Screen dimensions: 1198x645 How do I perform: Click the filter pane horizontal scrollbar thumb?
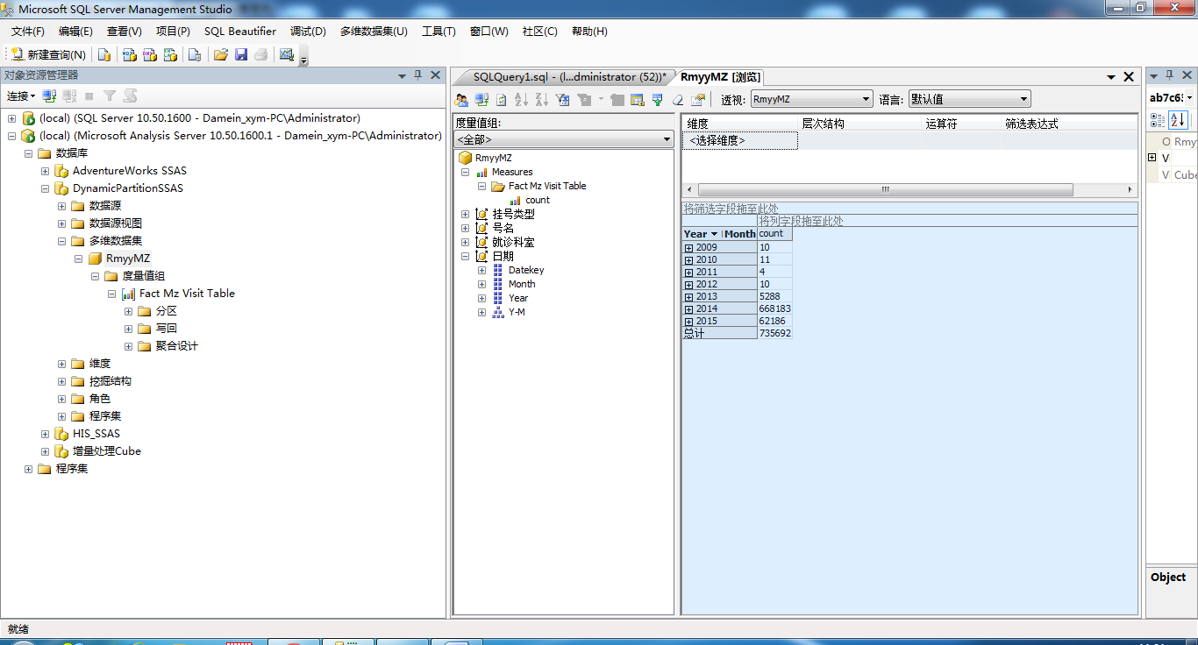pos(884,189)
